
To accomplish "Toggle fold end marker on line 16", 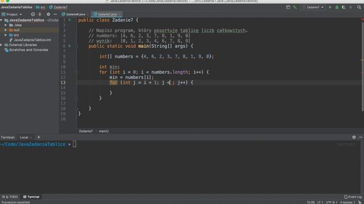I will [x=76, y=98].
